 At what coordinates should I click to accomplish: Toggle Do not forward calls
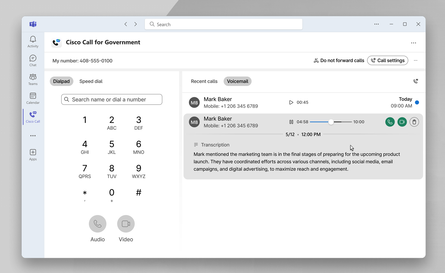coord(339,61)
